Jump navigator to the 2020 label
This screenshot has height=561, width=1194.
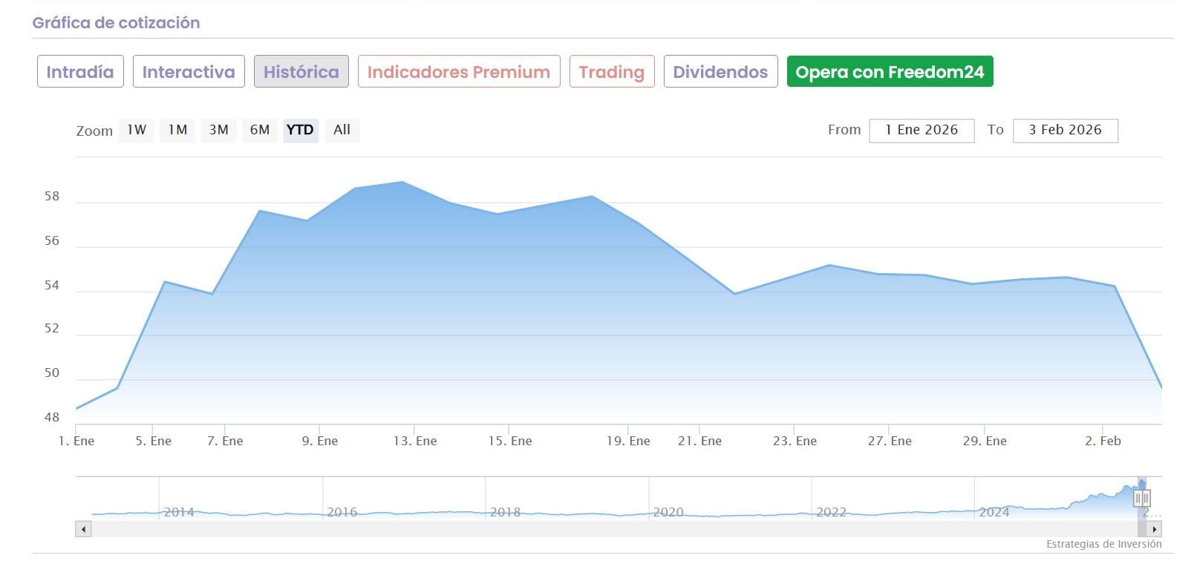click(x=668, y=512)
